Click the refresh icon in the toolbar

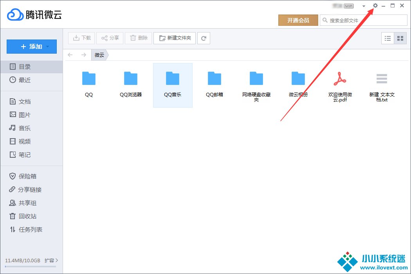(x=204, y=38)
